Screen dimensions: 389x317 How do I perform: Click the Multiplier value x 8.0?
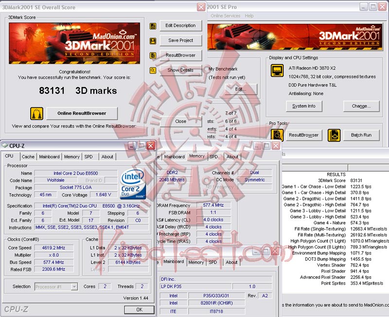53,255
